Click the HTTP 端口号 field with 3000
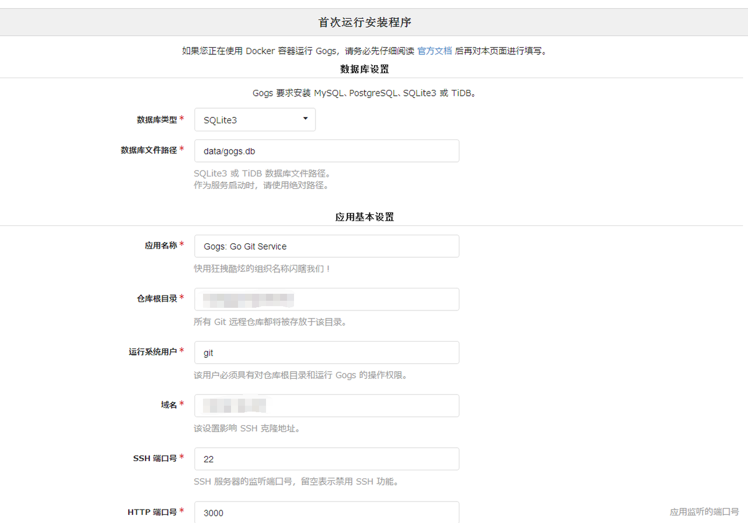Screen dimensions: 748x523 (326, 512)
